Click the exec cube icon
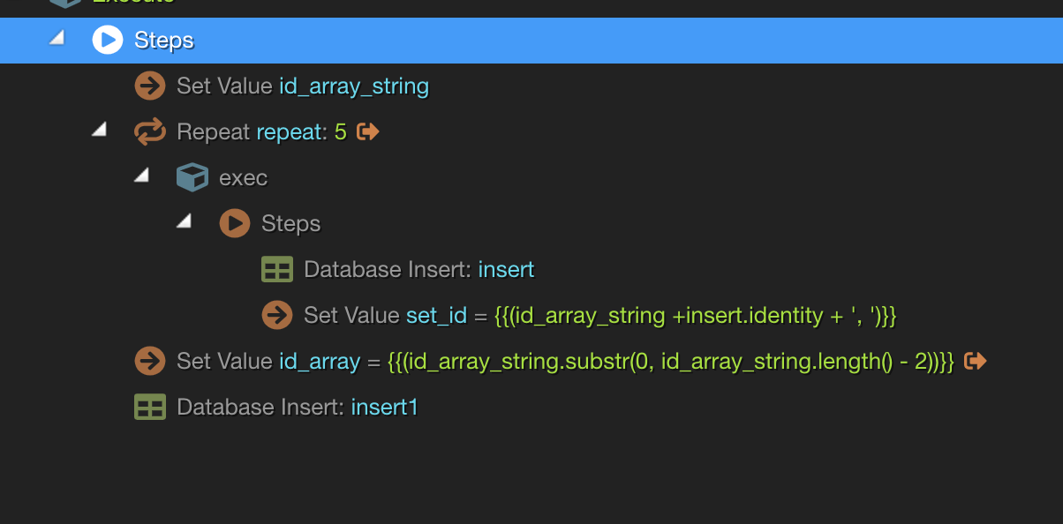Viewport: 1063px width, 524px height. pos(192,177)
